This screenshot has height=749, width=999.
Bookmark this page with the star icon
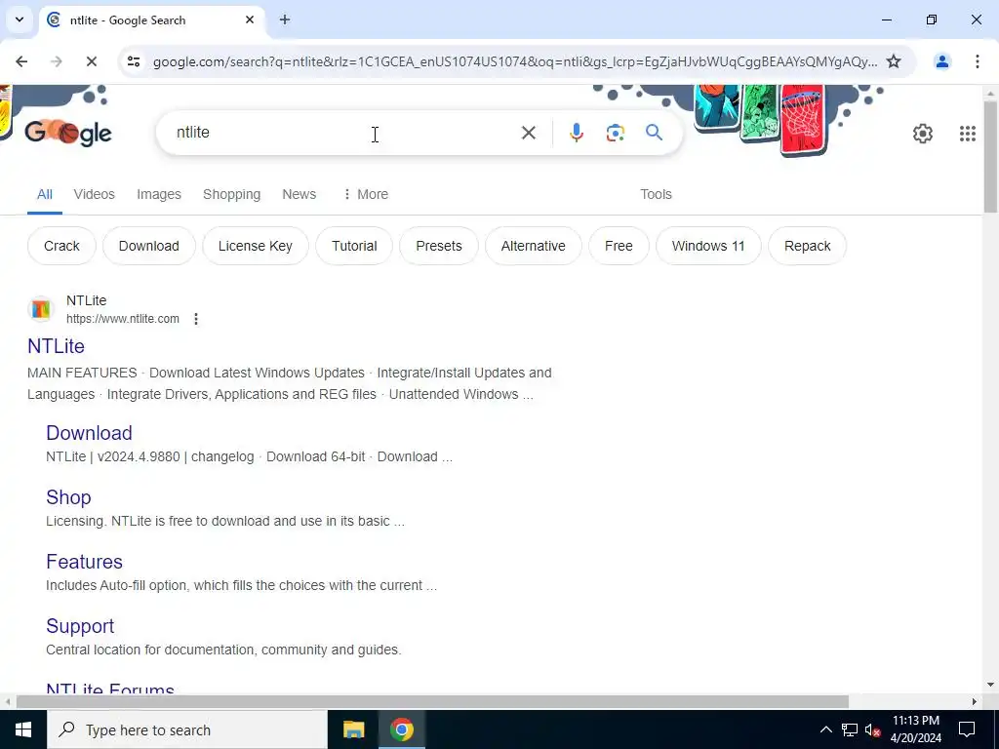894,61
